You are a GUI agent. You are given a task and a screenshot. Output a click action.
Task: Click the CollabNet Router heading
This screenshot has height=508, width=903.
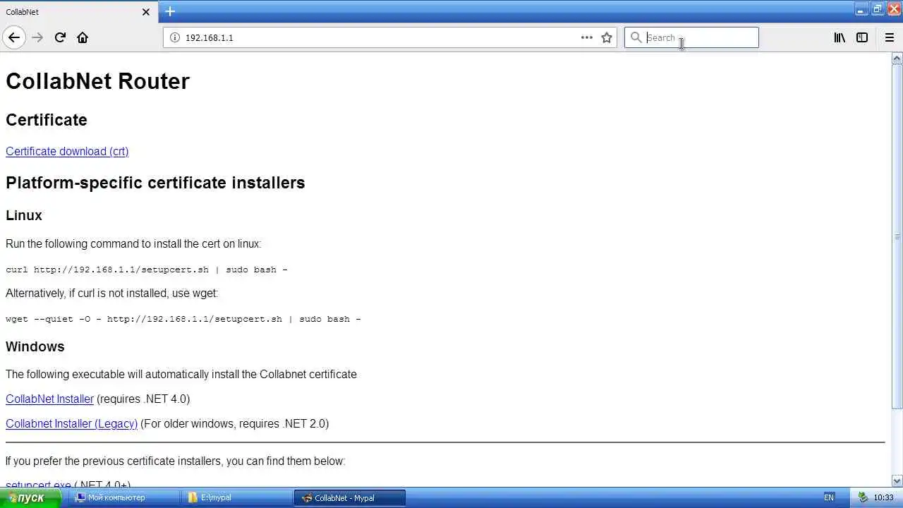coord(97,81)
